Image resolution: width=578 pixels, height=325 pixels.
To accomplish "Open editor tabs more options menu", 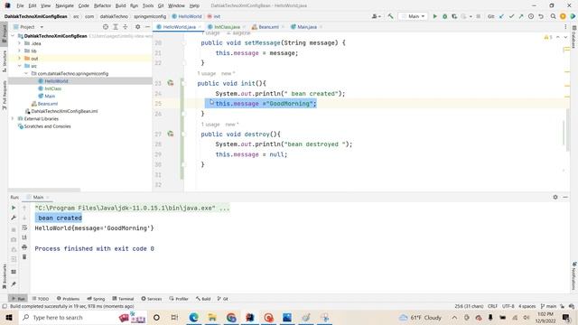I will tap(565, 27).
